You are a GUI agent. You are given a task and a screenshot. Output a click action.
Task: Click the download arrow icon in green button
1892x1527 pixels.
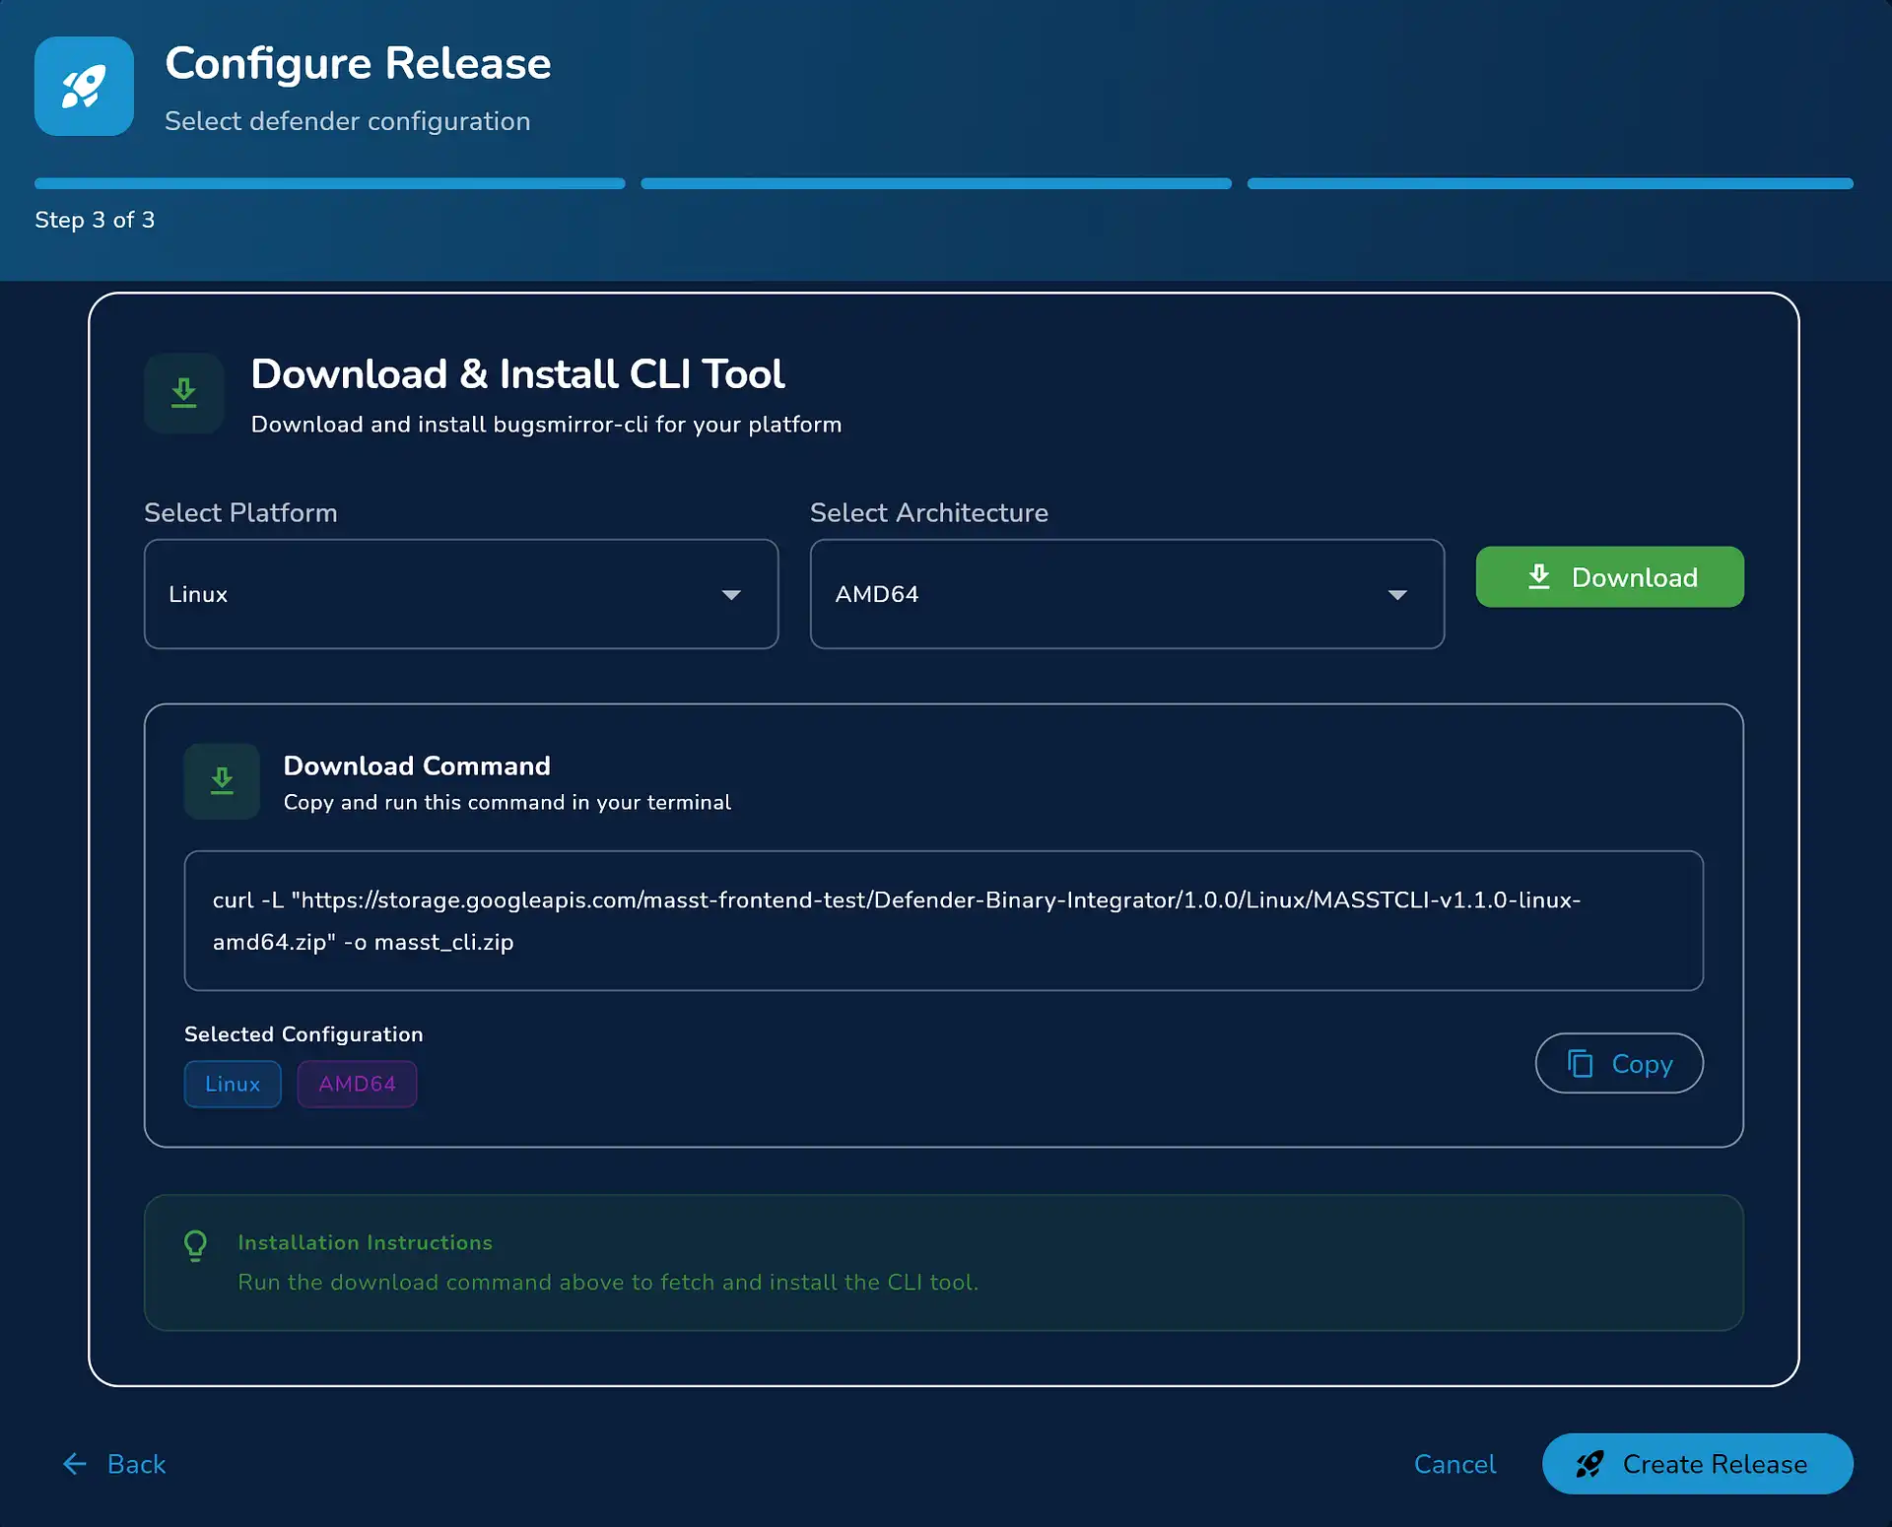click(x=1539, y=576)
